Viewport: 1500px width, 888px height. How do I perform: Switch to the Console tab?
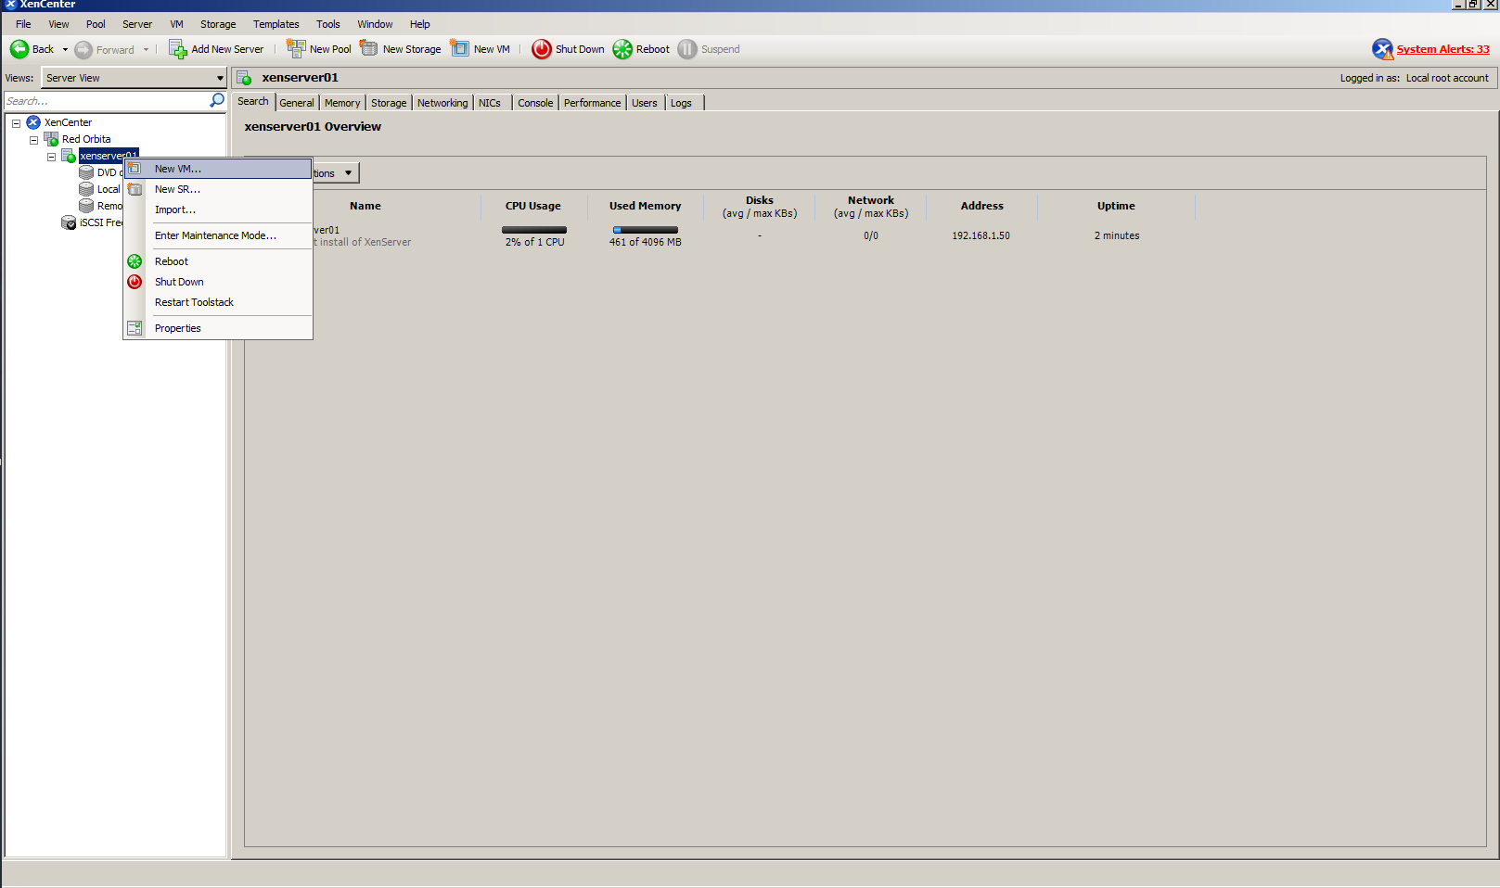point(535,102)
